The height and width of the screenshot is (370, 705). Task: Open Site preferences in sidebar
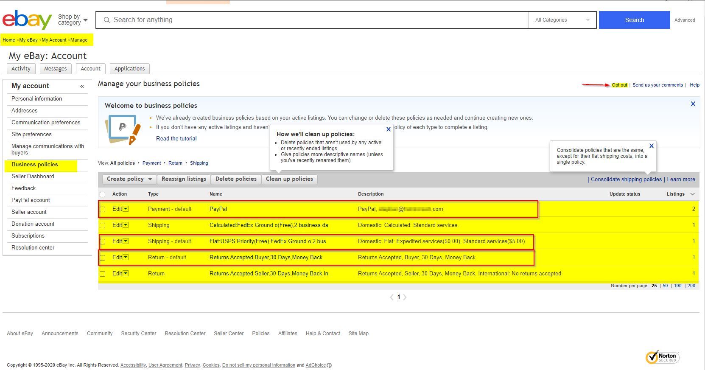coord(31,134)
